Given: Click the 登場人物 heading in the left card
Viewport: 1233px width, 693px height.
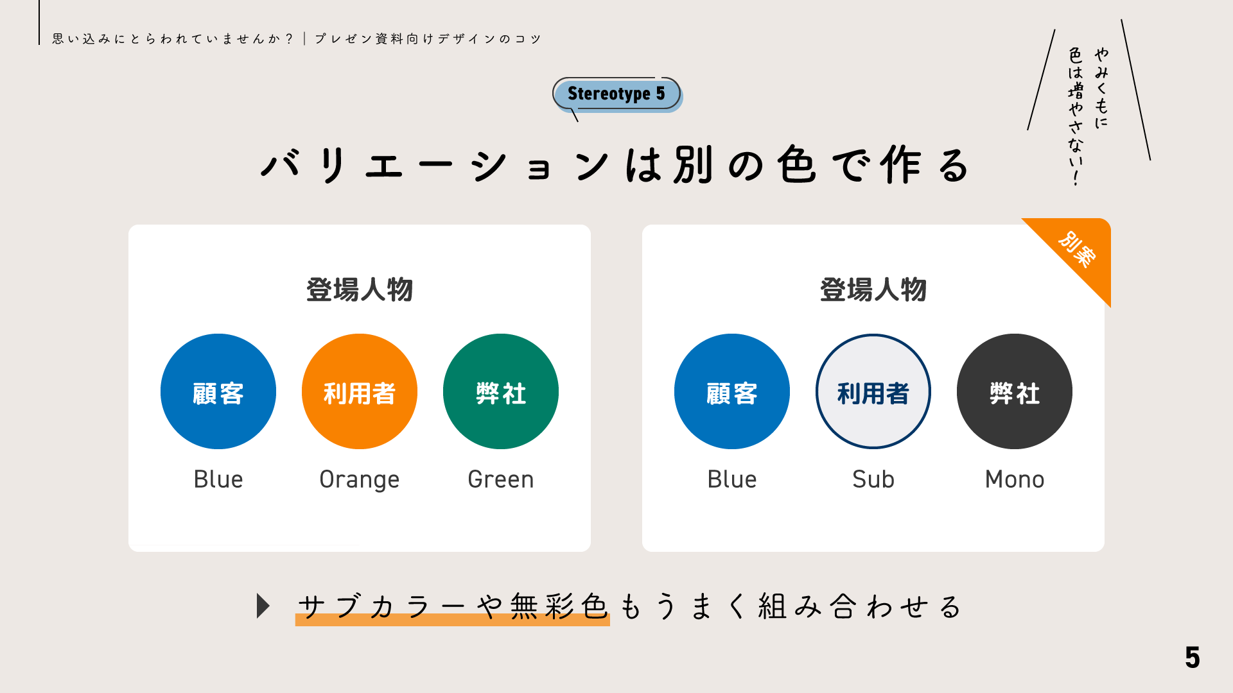Looking at the screenshot, I should (360, 289).
